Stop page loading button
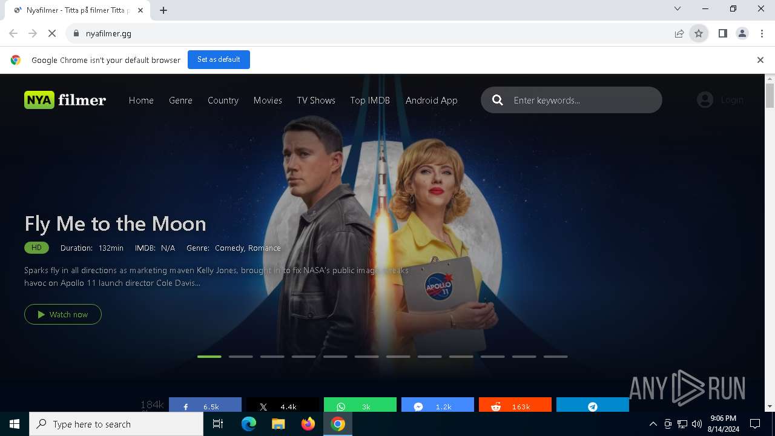 52,33
